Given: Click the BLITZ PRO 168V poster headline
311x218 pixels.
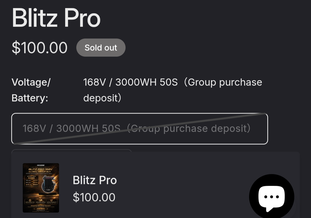Looking at the screenshot, I should (x=41, y=169).
